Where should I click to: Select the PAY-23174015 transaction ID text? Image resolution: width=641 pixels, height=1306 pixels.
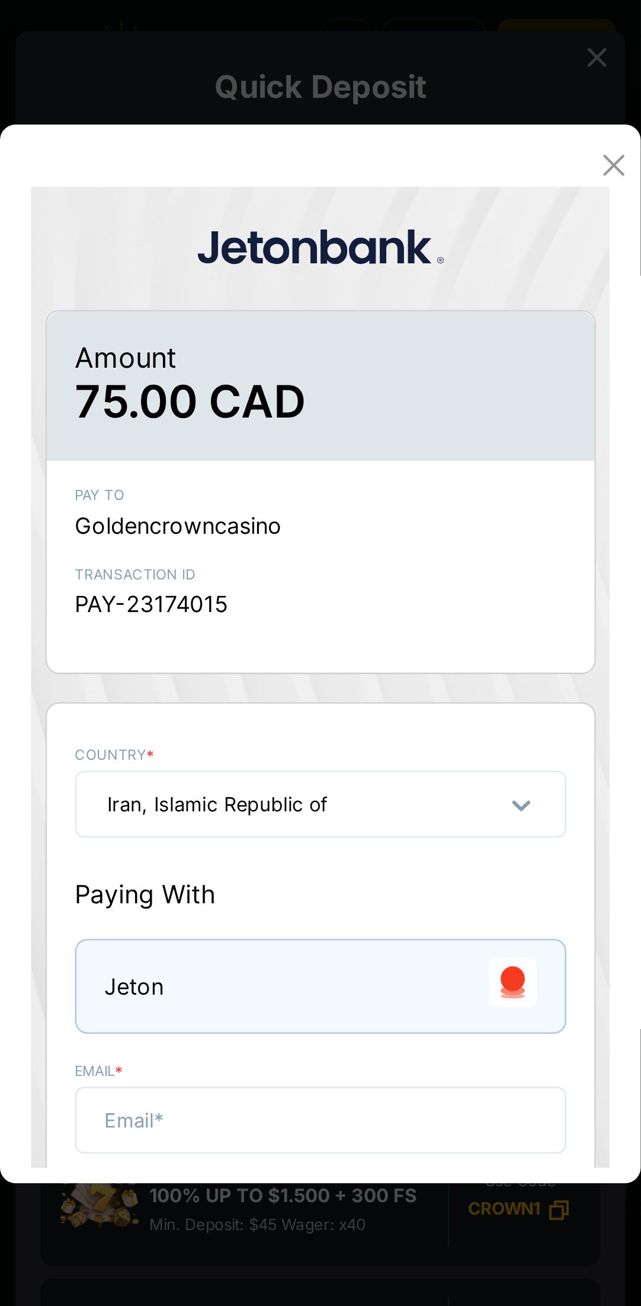click(151, 604)
